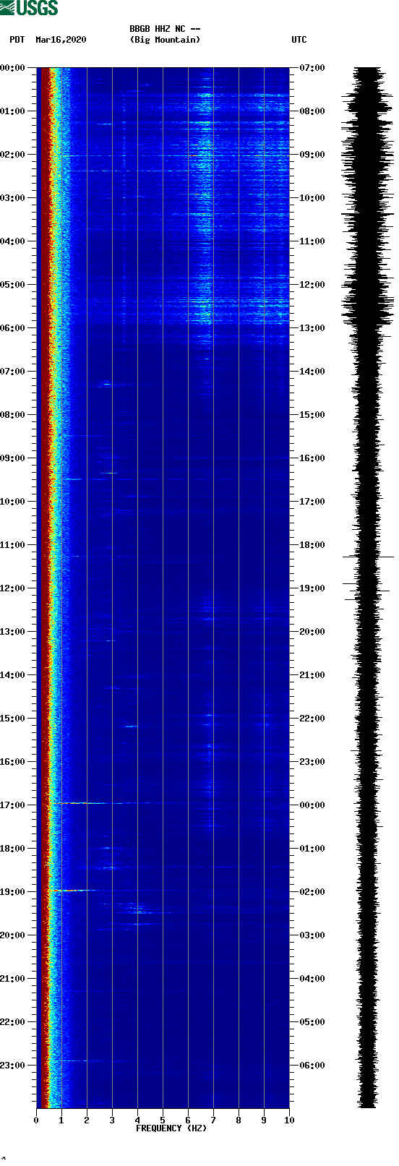Click the date 'Mar16,2020'
Screen dimensions: 399x1166
[61, 40]
